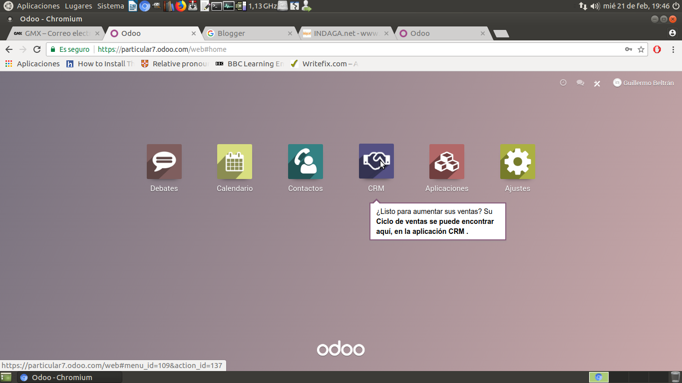This screenshot has width=682, height=383.
Task: Reload the current page
Action: [37, 49]
